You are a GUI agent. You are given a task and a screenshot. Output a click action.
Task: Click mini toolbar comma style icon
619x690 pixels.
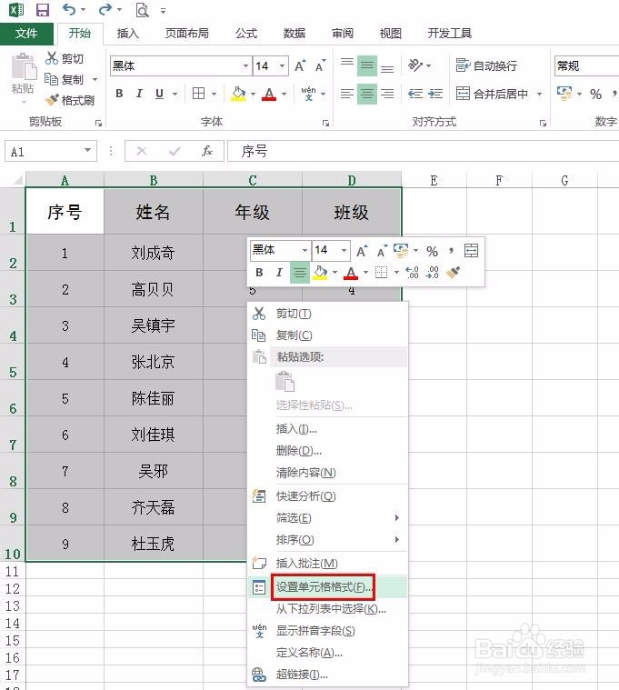(451, 250)
